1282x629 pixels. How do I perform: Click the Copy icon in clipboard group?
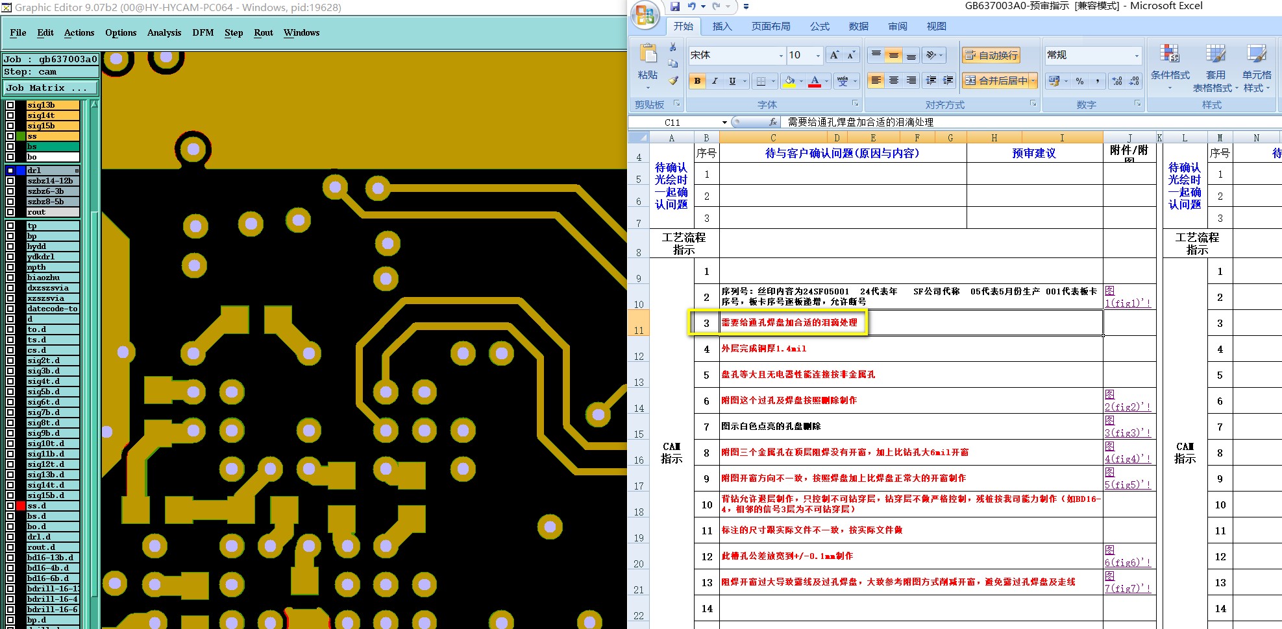[x=673, y=64]
